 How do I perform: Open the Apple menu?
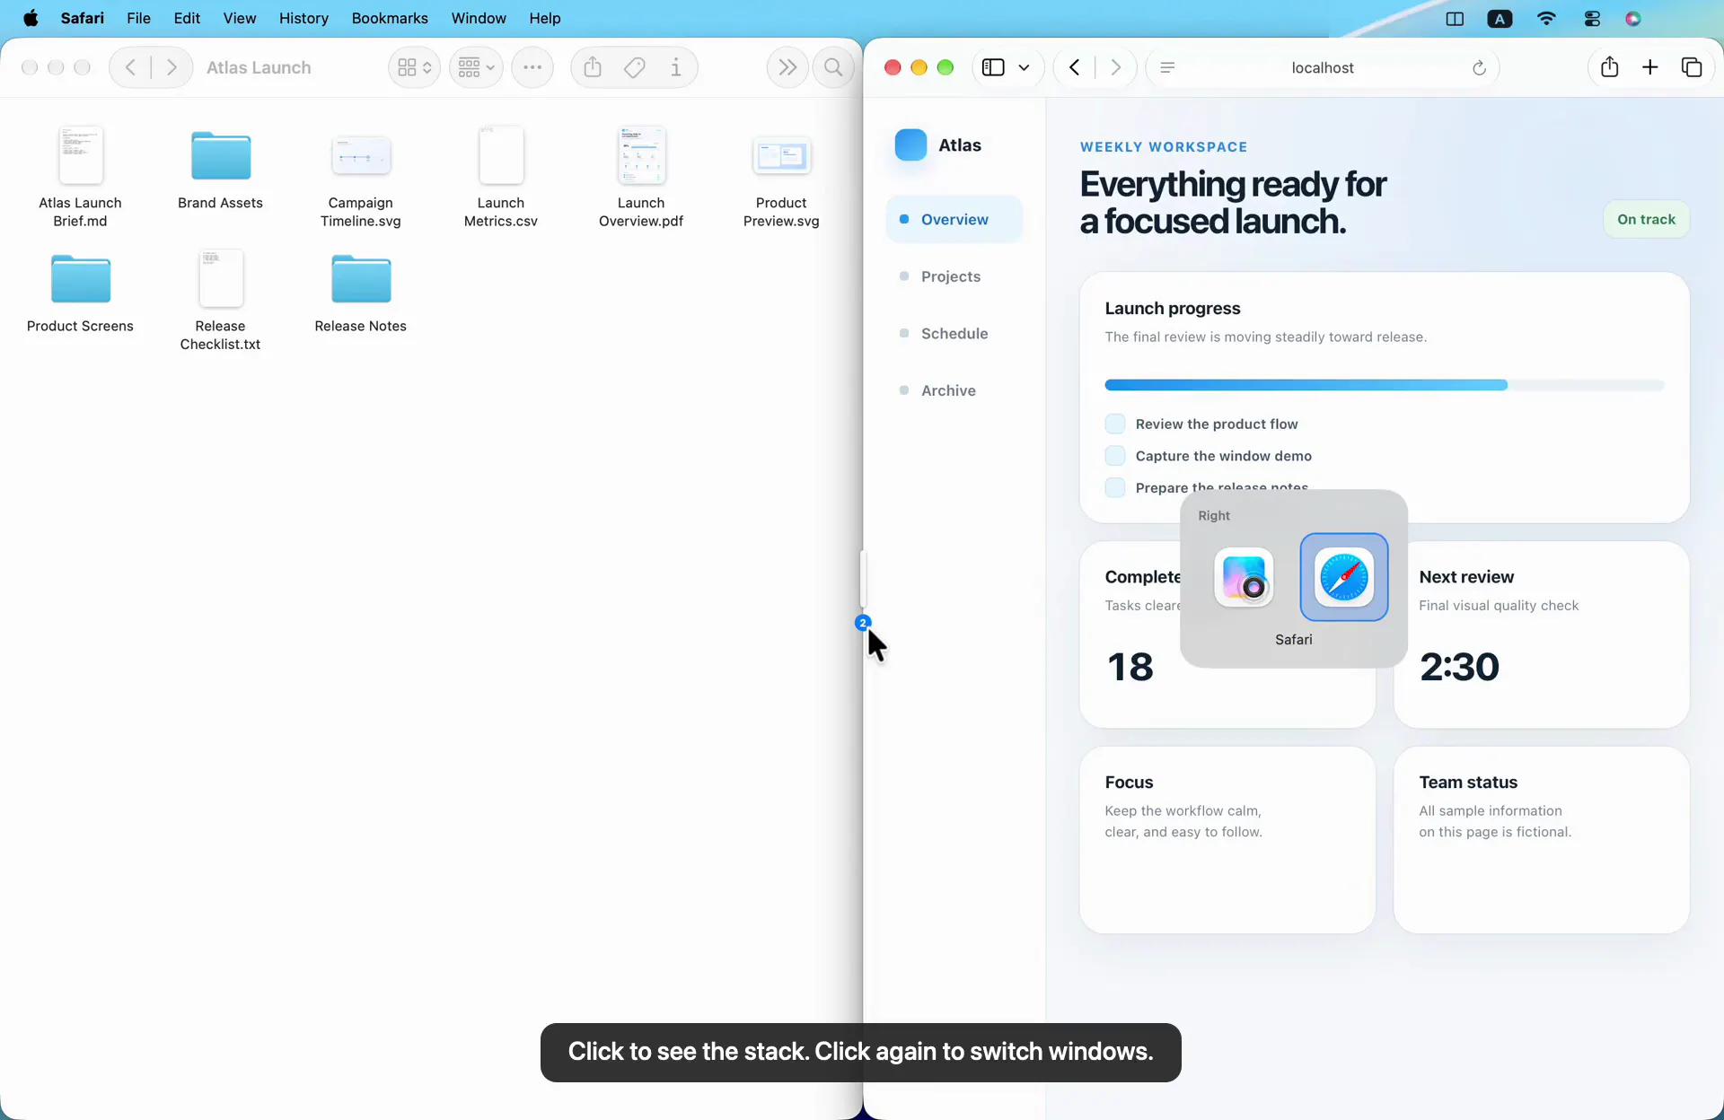pyautogui.click(x=31, y=18)
